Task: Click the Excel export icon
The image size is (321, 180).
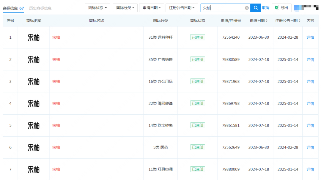Action: click(277, 8)
